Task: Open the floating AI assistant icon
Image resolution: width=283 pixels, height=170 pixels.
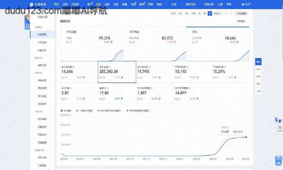Action: pyautogui.click(x=278, y=120)
